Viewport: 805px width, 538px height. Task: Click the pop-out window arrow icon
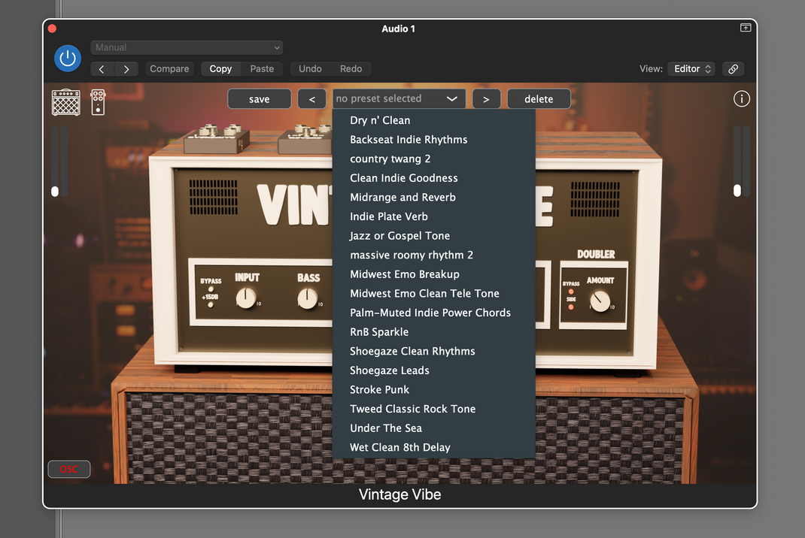pyautogui.click(x=745, y=27)
